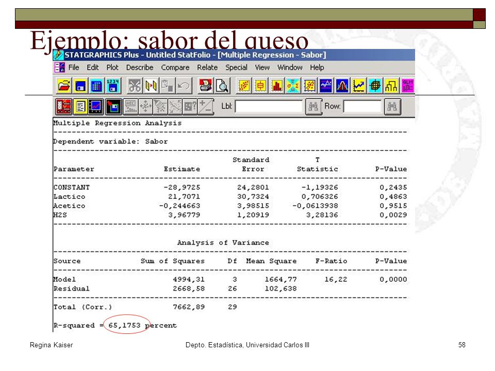495x371 pixels.
Task: Save data file with the 1234 floppy icon
Action: tap(113, 86)
